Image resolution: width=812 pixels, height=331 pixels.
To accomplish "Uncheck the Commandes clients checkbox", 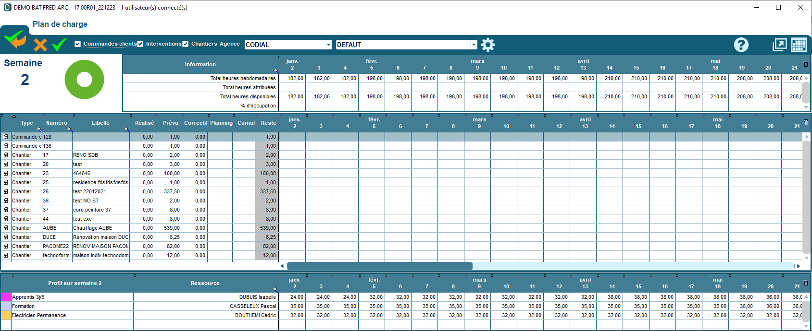I will pyautogui.click(x=78, y=44).
